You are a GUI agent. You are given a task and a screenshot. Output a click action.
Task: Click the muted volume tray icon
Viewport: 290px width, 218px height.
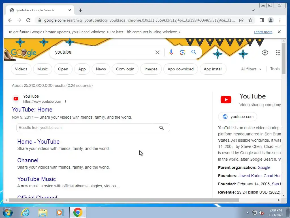point(261,213)
